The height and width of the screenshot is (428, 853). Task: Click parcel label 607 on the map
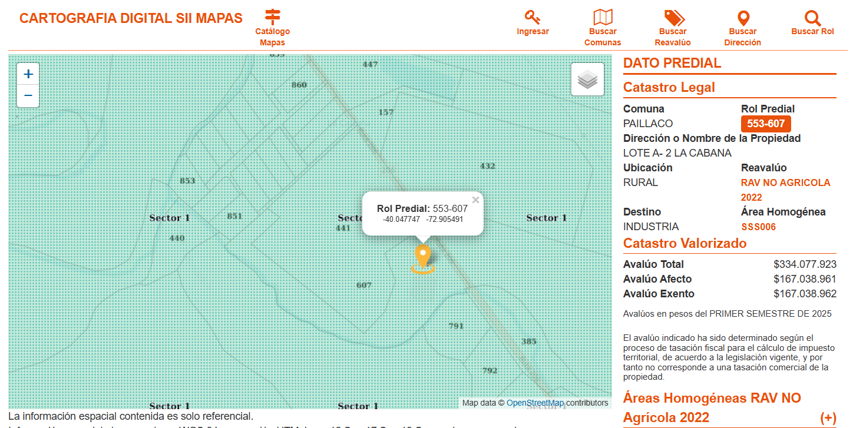(x=364, y=286)
